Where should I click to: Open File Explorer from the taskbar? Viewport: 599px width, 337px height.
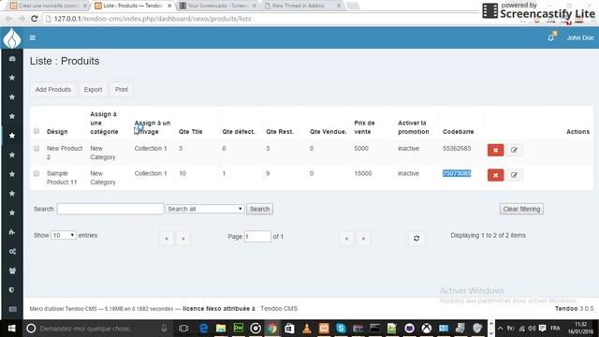(221, 329)
